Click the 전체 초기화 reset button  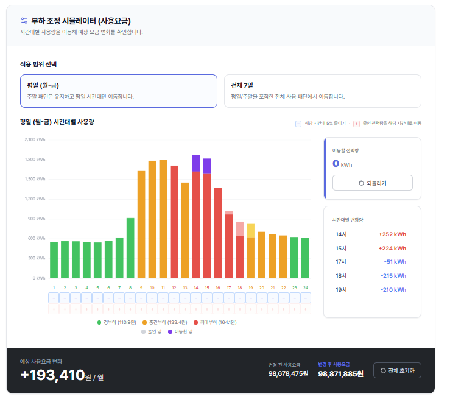[397, 370]
